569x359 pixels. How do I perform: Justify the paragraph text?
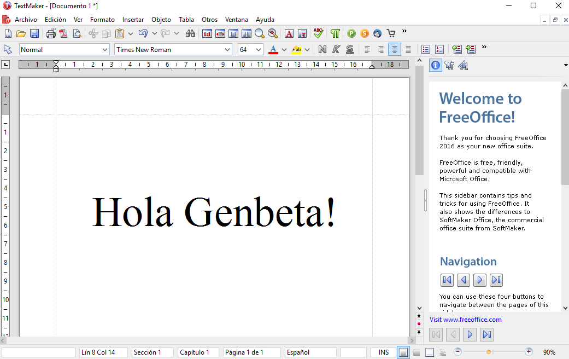408,49
